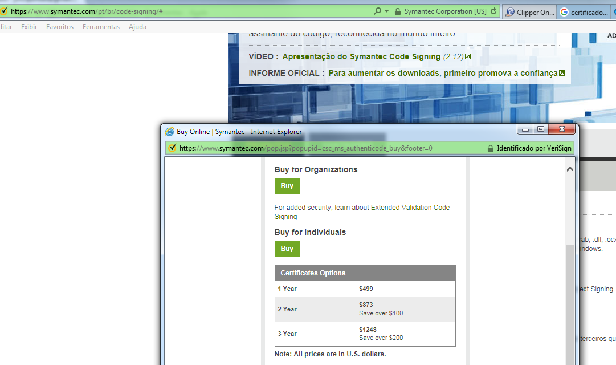Click Norton checkmark icon in popup address bar
This screenshot has width=616, height=365.
[x=172, y=148]
